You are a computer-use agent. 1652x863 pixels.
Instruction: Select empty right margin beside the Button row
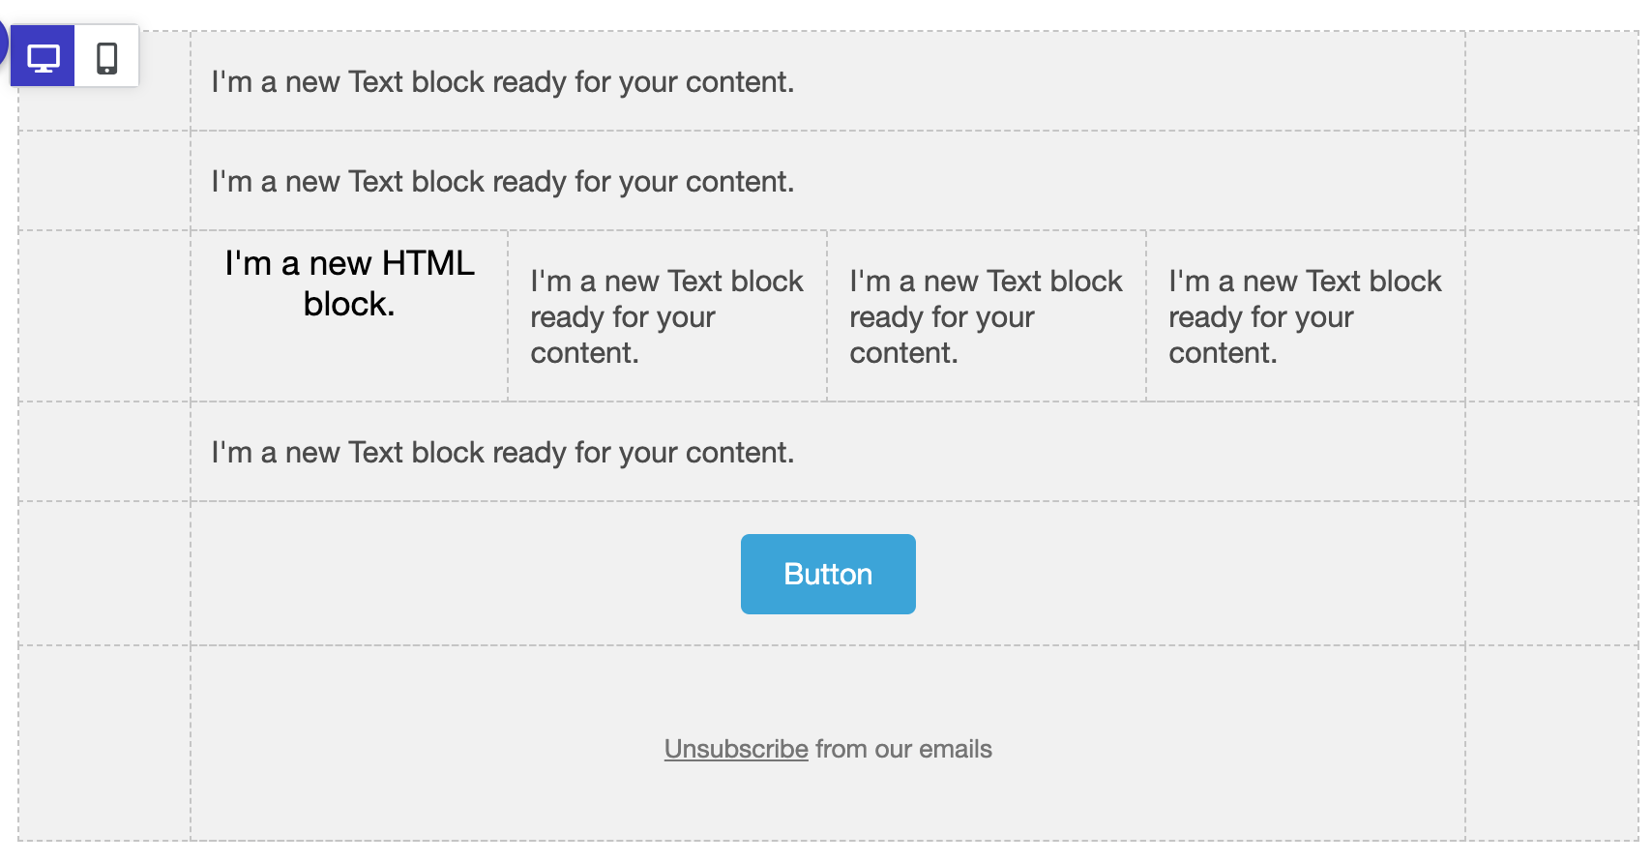(x=1551, y=573)
